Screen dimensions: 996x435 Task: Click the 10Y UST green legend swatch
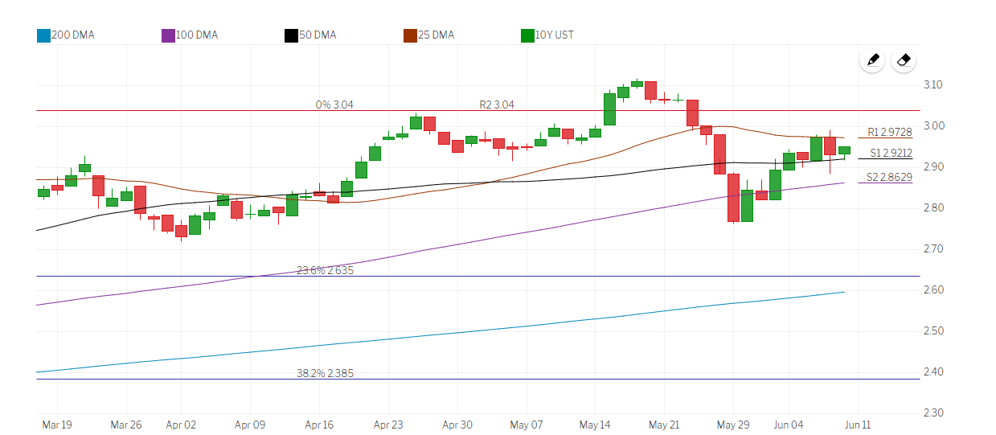point(527,35)
